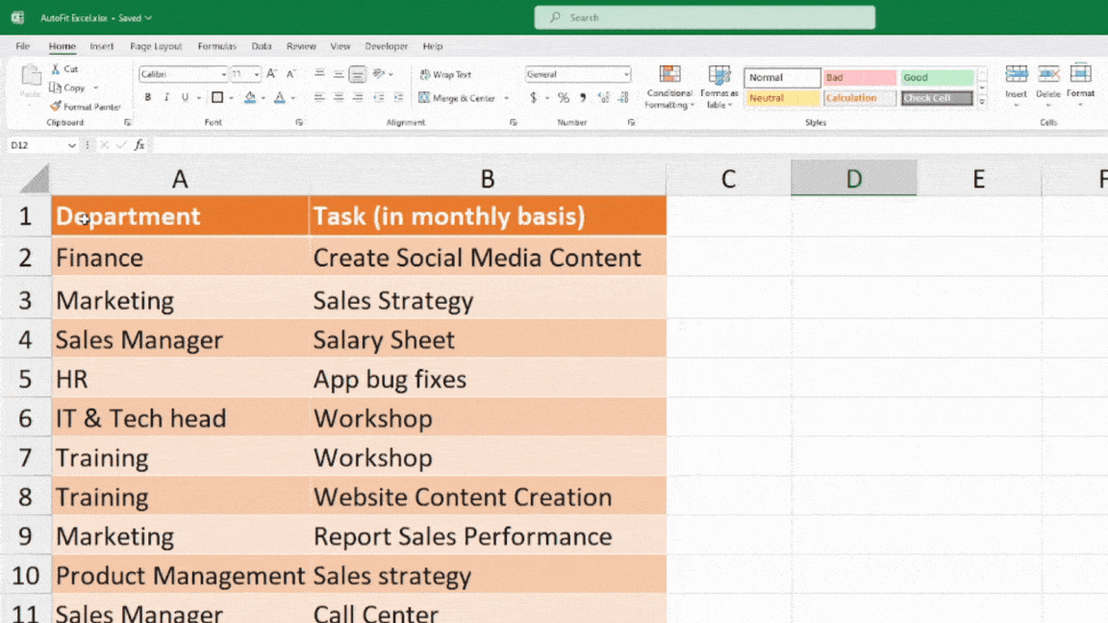Screen dimensions: 1108x623
Task: Apply the Percent Style number format
Action: [562, 97]
